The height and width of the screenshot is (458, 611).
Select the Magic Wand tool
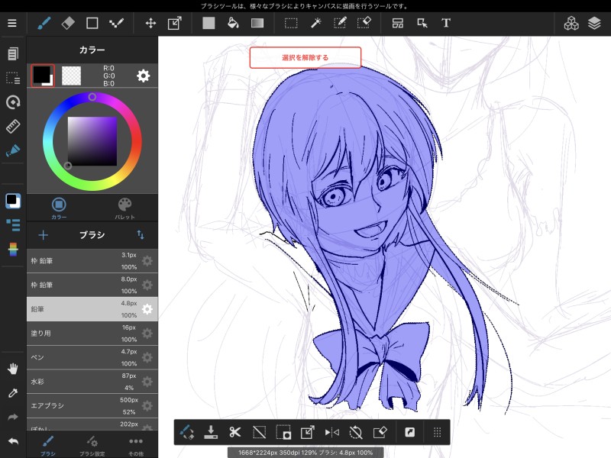tap(315, 23)
